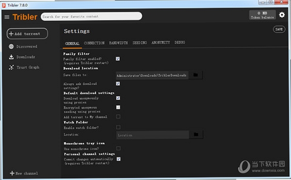Click the Add torrent button
The width and height of the screenshot is (291, 180).
click(27, 33)
